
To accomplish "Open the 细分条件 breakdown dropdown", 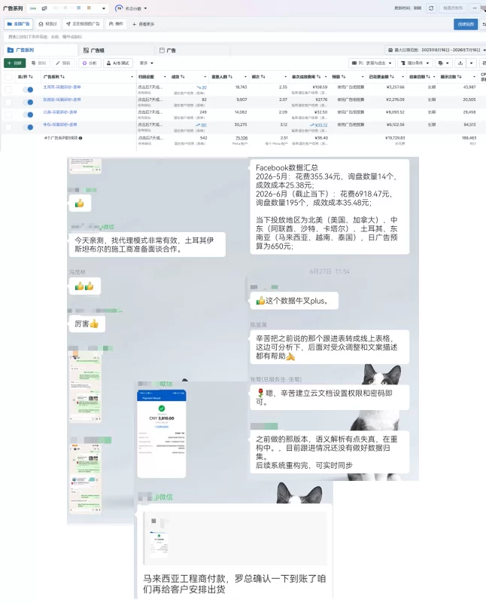I will point(415,63).
